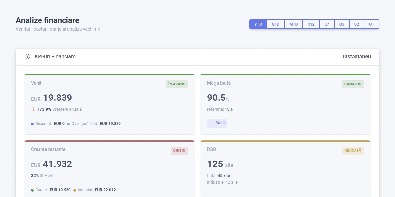Toggle the Stabil indicator chip
The image size is (395, 197).
[x=217, y=123]
